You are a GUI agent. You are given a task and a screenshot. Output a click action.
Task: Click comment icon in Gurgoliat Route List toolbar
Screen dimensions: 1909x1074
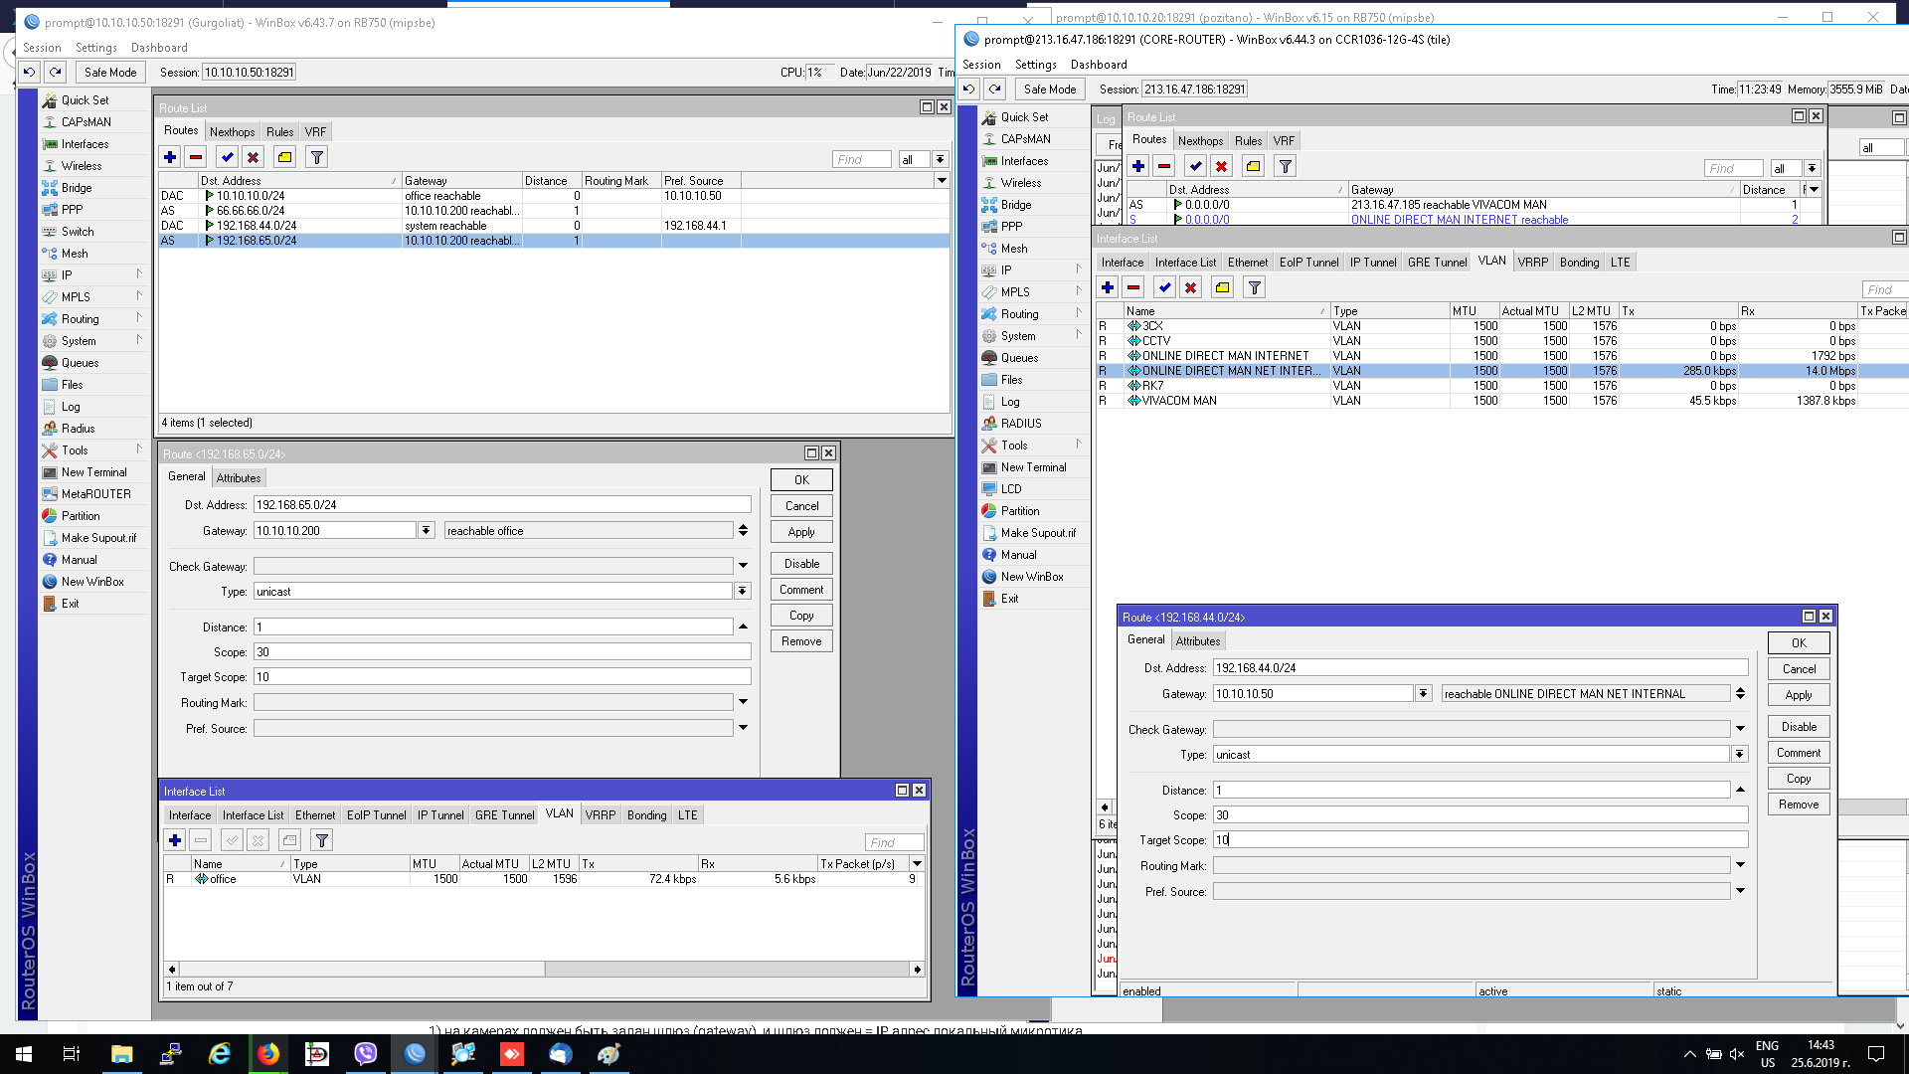(285, 157)
